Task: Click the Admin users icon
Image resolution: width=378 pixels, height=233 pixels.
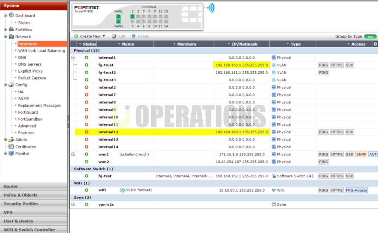Action: tap(11, 140)
